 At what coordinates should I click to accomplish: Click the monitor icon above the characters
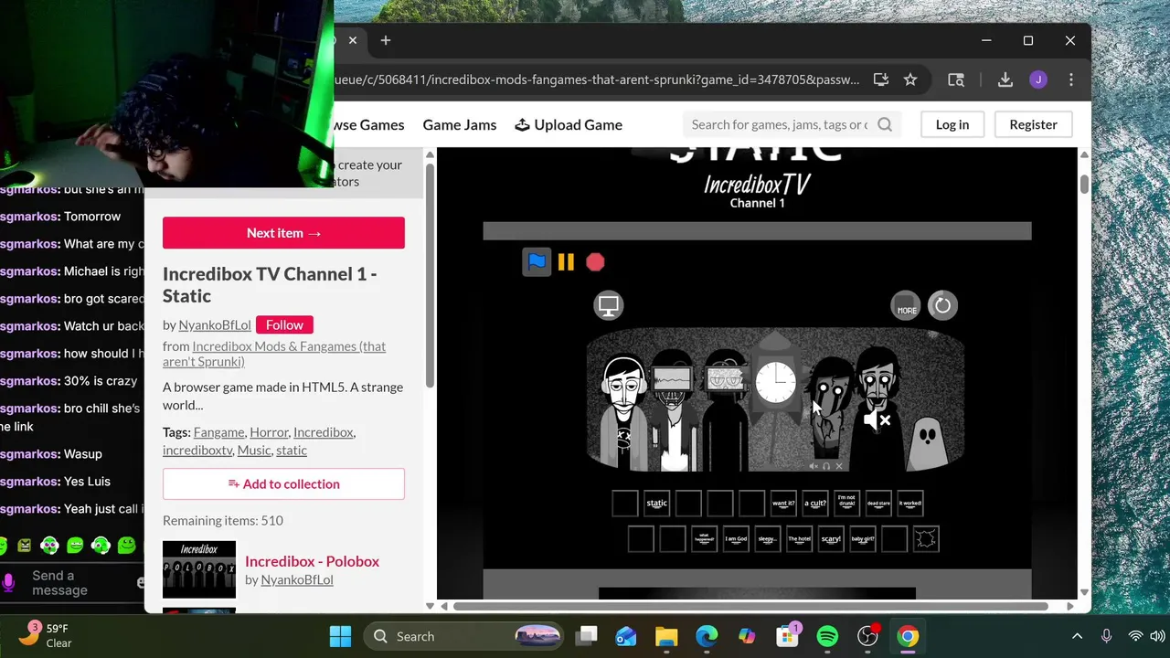[608, 305]
